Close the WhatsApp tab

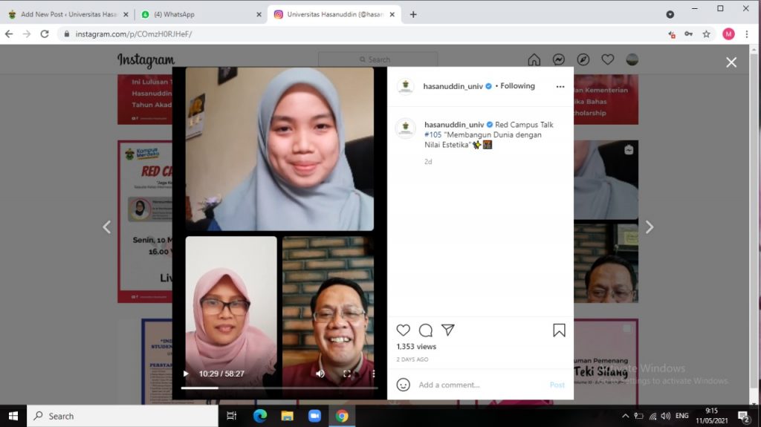click(259, 15)
